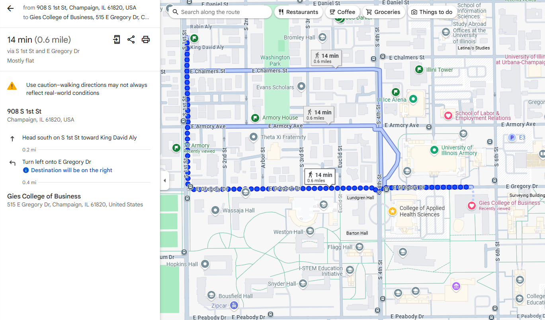Select the E Armory Ave alternate route label

point(319,114)
